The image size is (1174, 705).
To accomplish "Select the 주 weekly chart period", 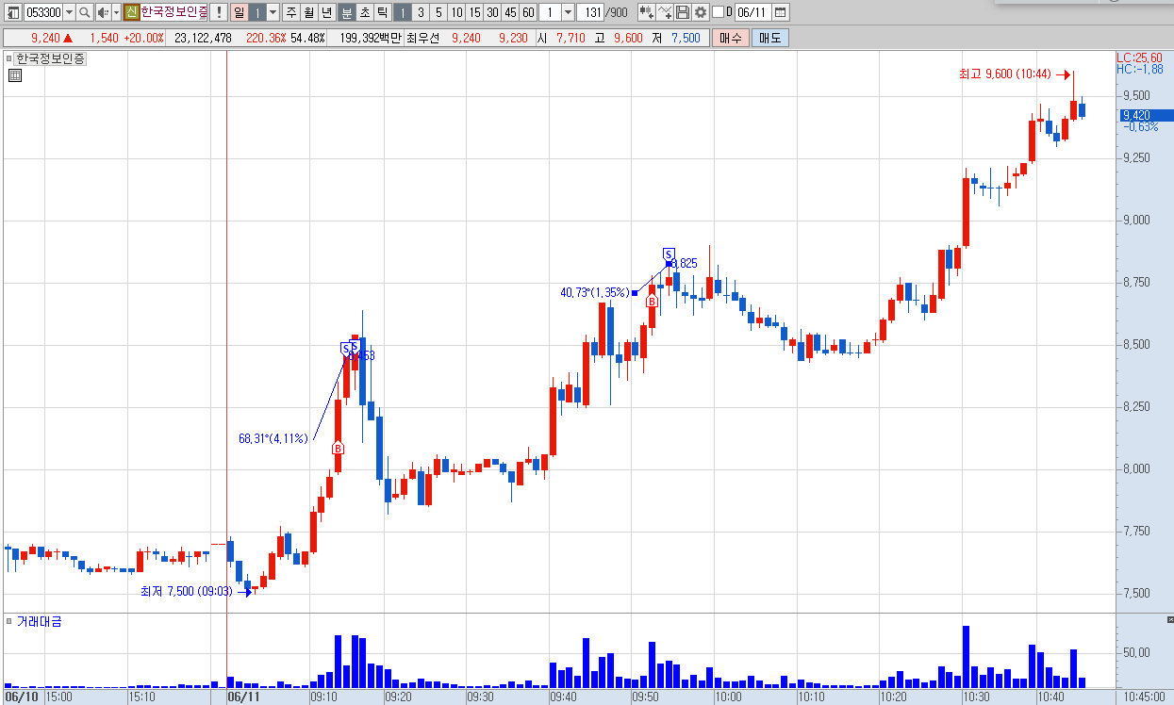I will click(x=290, y=12).
